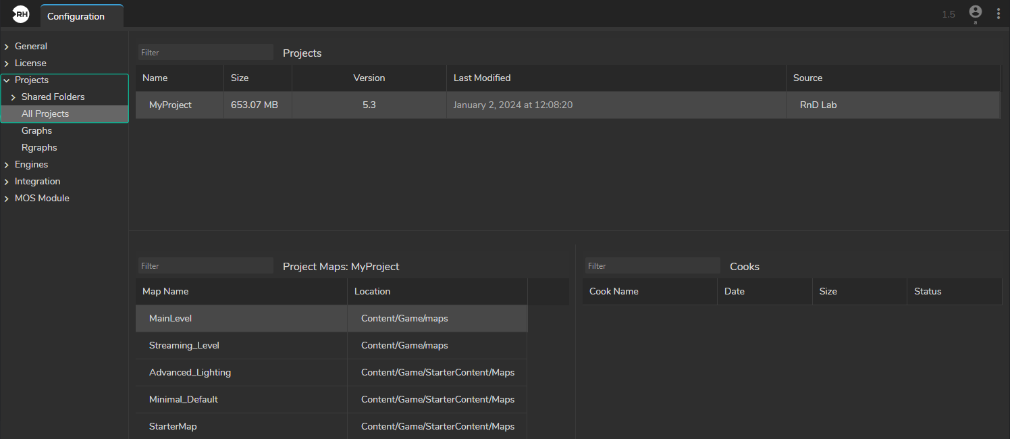The width and height of the screenshot is (1010, 439).
Task: Expand the Engines section
Action: click(x=7, y=165)
